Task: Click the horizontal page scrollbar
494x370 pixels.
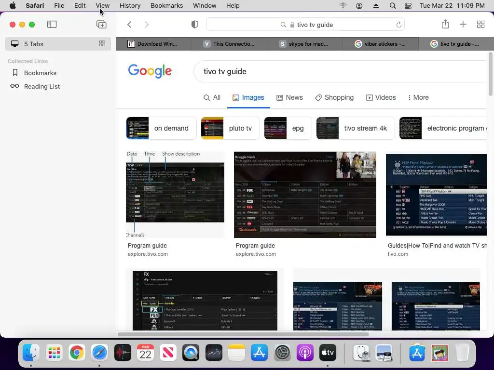Action: pyautogui.click(x=243, y=334)
